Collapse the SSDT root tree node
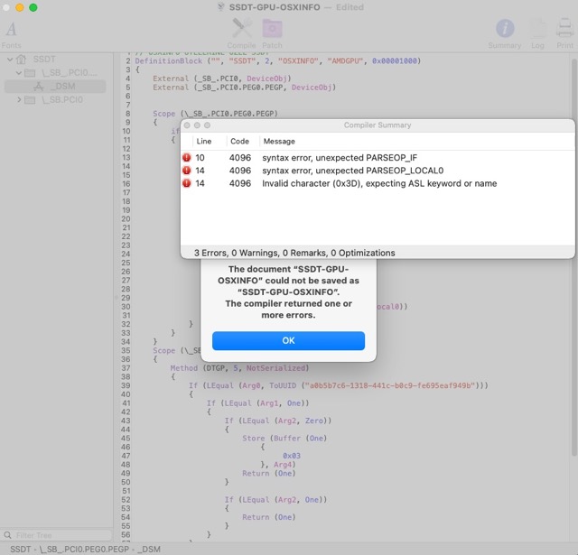578x555 pixels. [9, 59]
